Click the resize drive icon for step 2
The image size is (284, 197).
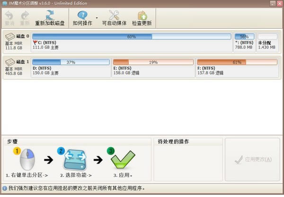pyautogui.click(x=75, y=160)
